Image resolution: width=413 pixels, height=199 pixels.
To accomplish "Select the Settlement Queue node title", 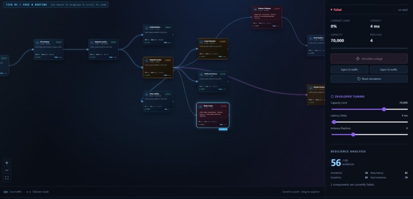I will pos(211,74).
